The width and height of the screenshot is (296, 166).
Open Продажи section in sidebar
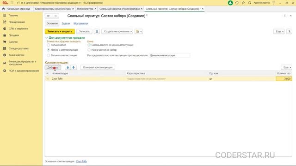pos(13,35)
